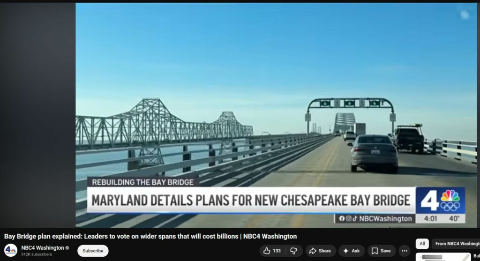
Task: Click the 133 like count
Action: (277, 251)
